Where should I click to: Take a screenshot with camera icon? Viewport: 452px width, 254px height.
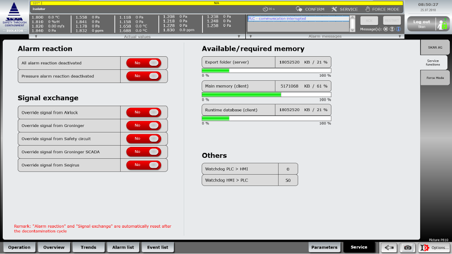(408, 247)
